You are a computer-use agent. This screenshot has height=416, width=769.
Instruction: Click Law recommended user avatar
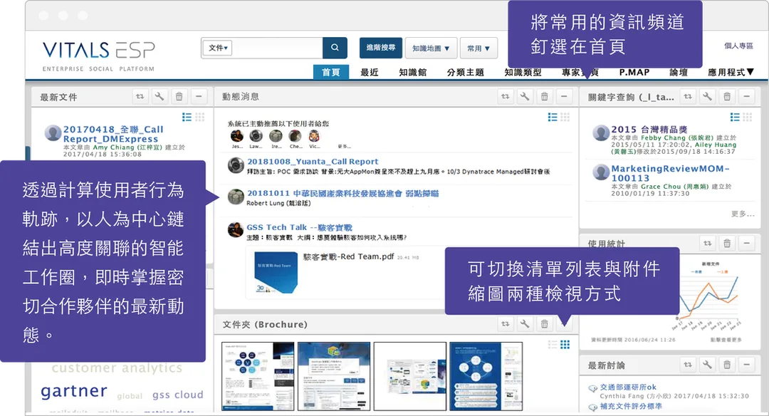click(256, 136)
